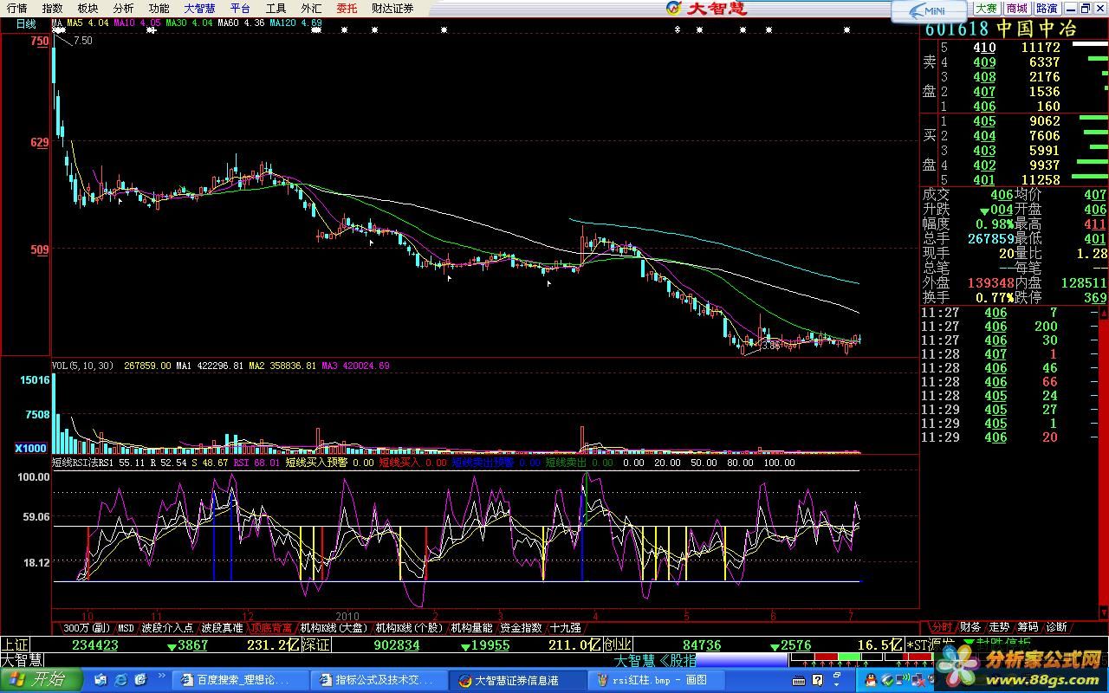Select the MSD indicator tab
Viewport: 1109px width, 693px height.
coord(126,627)
